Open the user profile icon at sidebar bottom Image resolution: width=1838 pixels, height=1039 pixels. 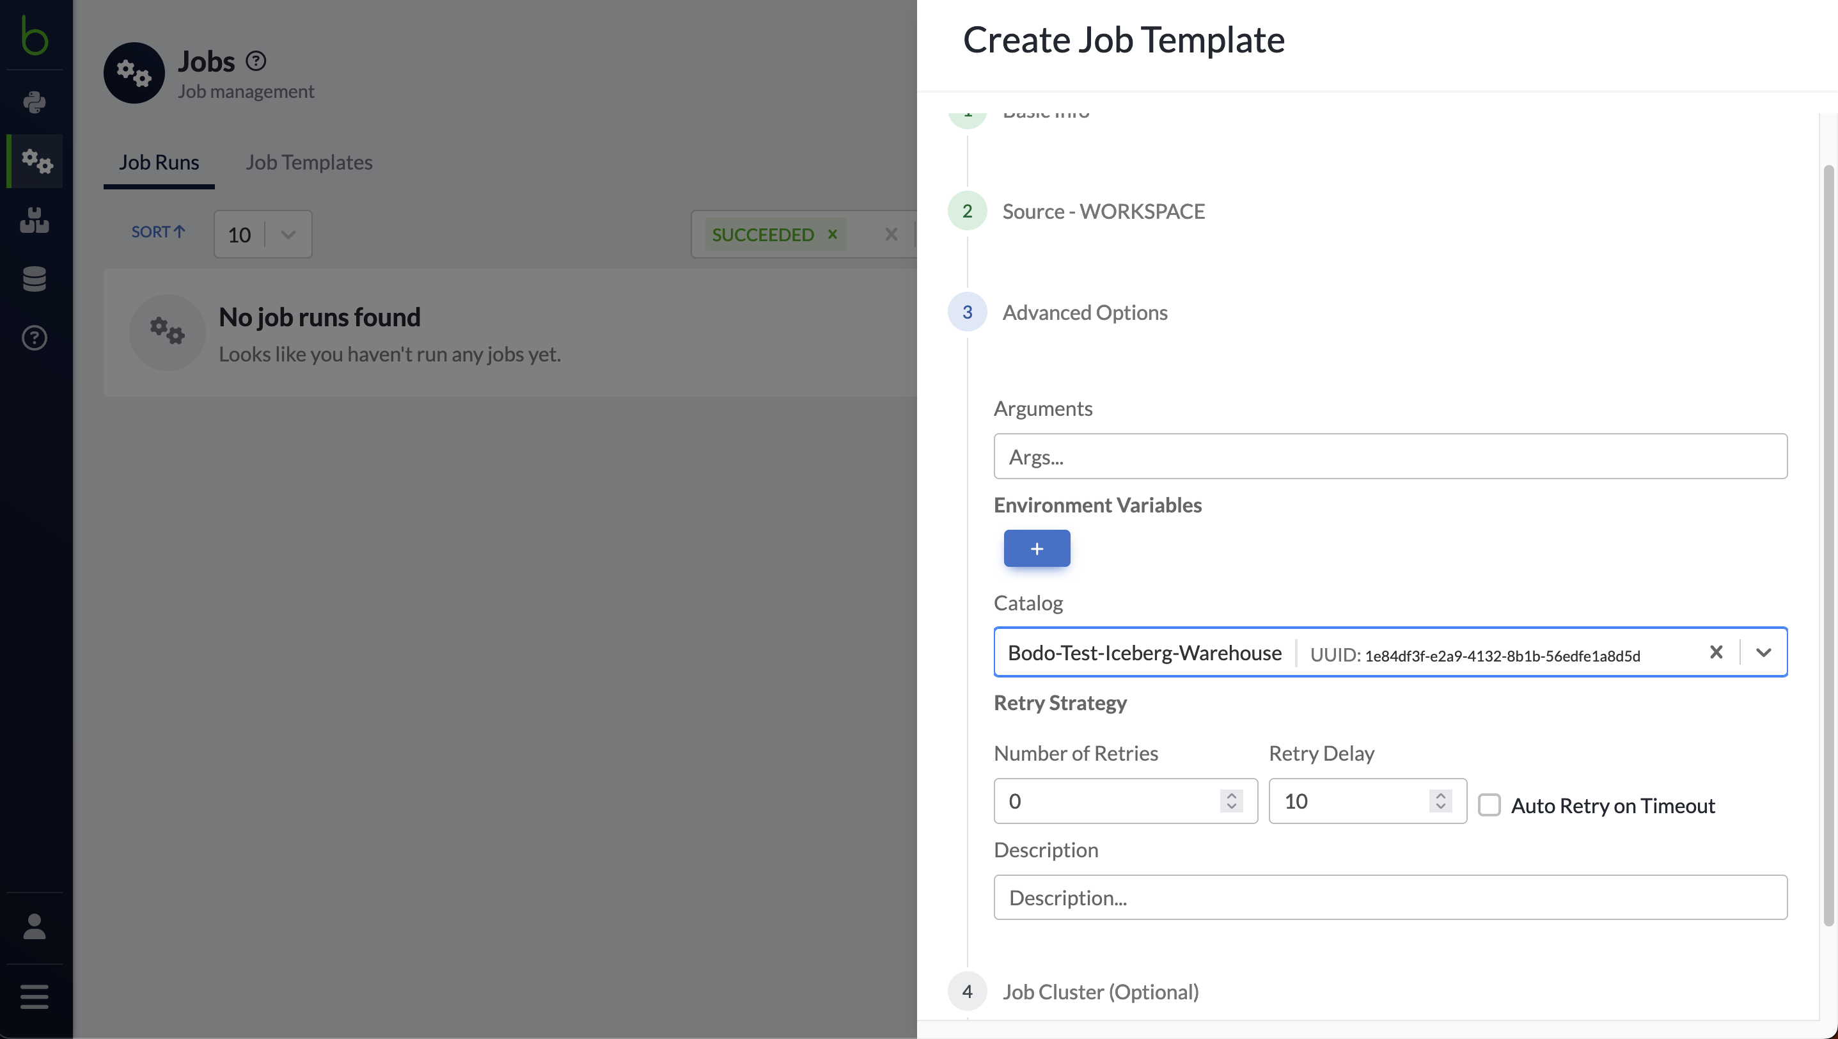pos(33,926)
